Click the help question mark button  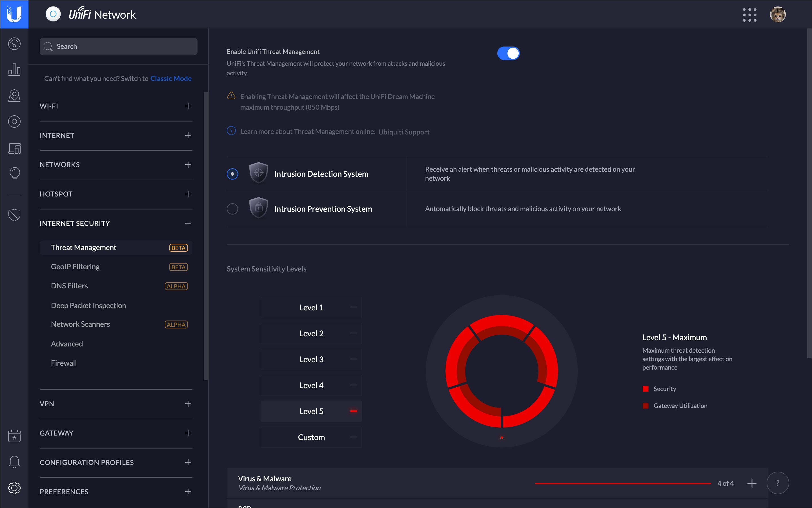pyautogui.click(x=777, y=483)
